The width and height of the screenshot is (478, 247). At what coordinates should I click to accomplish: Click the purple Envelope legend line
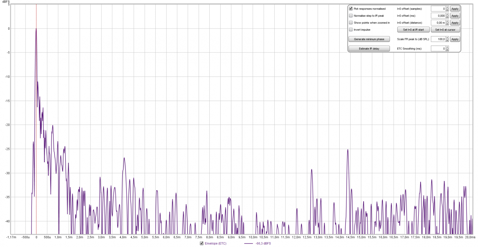(248, 243)
